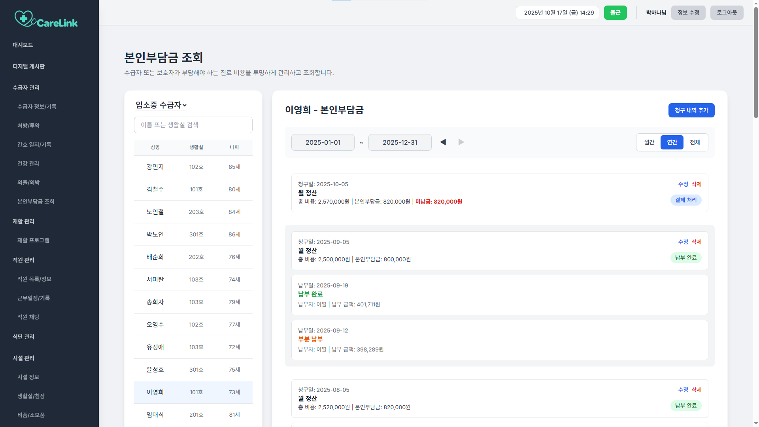Screen dimensions: 759x427
Task: Open 생활실/침상 submenu
Action: point(31,396)
